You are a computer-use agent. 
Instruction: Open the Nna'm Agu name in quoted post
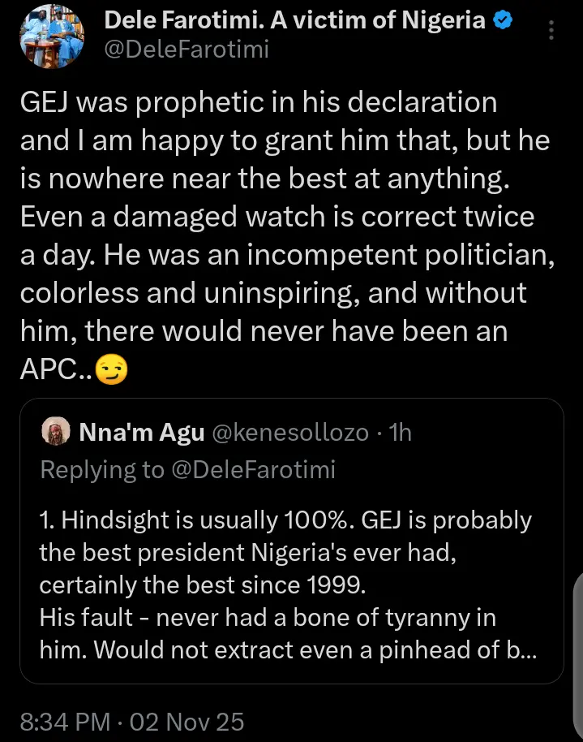(x=142, y=433)
